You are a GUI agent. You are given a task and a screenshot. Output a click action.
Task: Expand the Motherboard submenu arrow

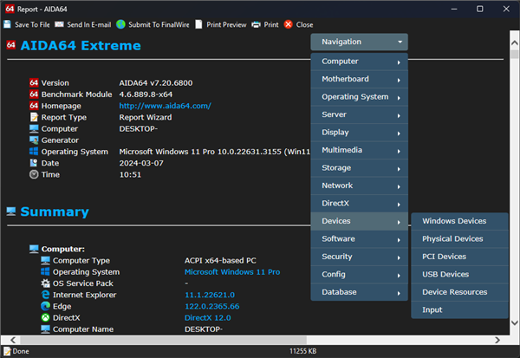click(399, 80)
